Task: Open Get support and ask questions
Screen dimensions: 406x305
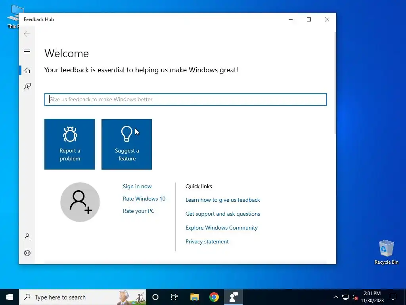Action: (223, 214)
